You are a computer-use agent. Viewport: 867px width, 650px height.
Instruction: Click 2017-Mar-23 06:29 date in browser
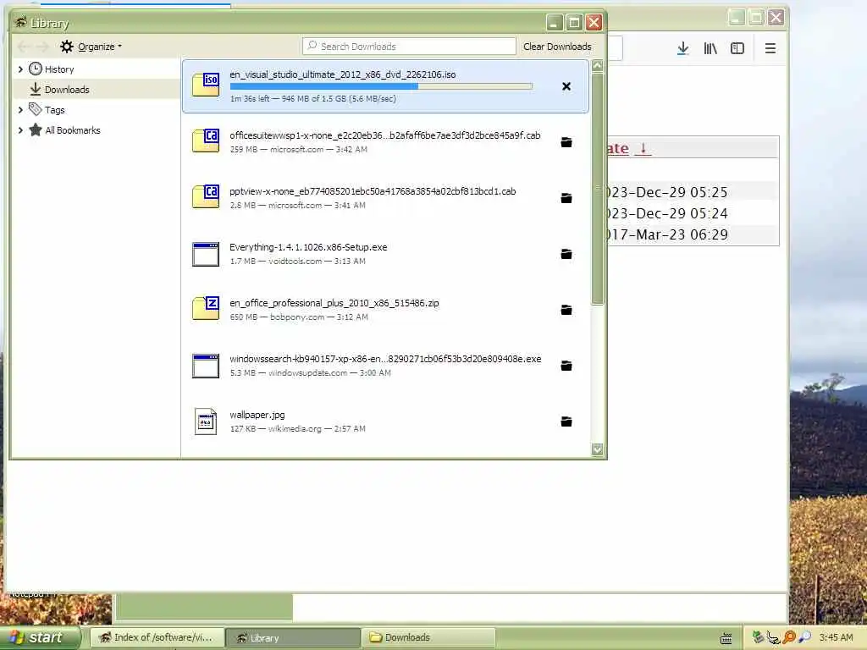pos(668,234)
